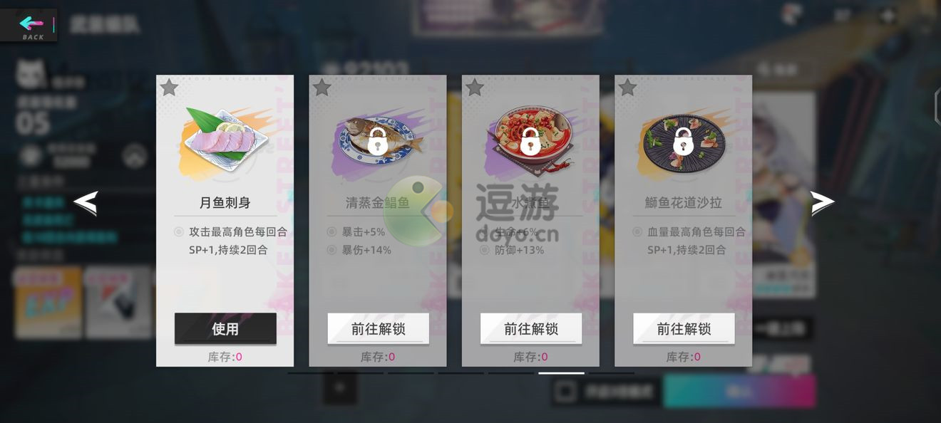This screenshot has height=423, width=941.
Task: Select radio beside 暴击+5% effect
Action: click(331, 232)
